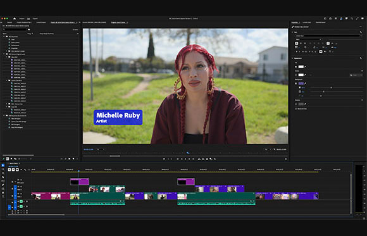Collapse the Appearance section in Properties

tap(292, 58)
